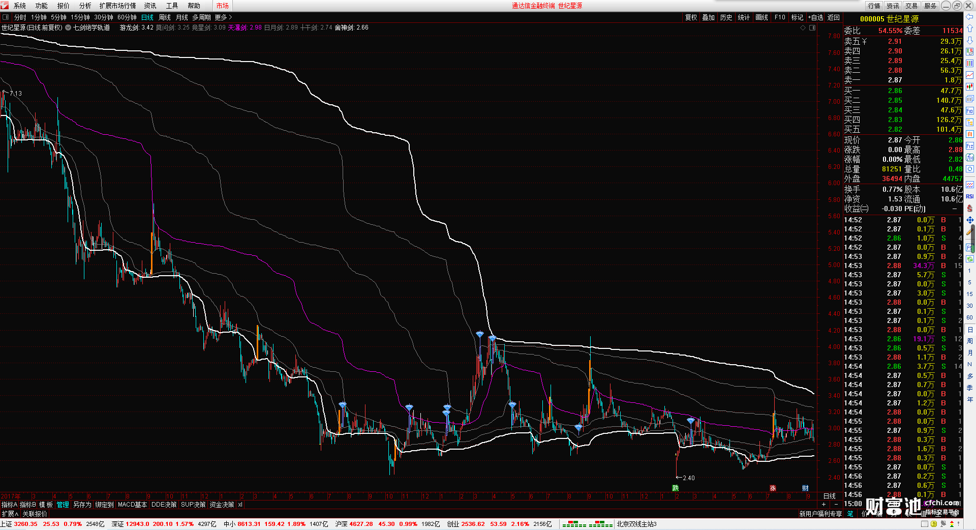Open the 报价 menu
Image resolution: width=976 pixels, height=530 pixels.
click(64, 6)
